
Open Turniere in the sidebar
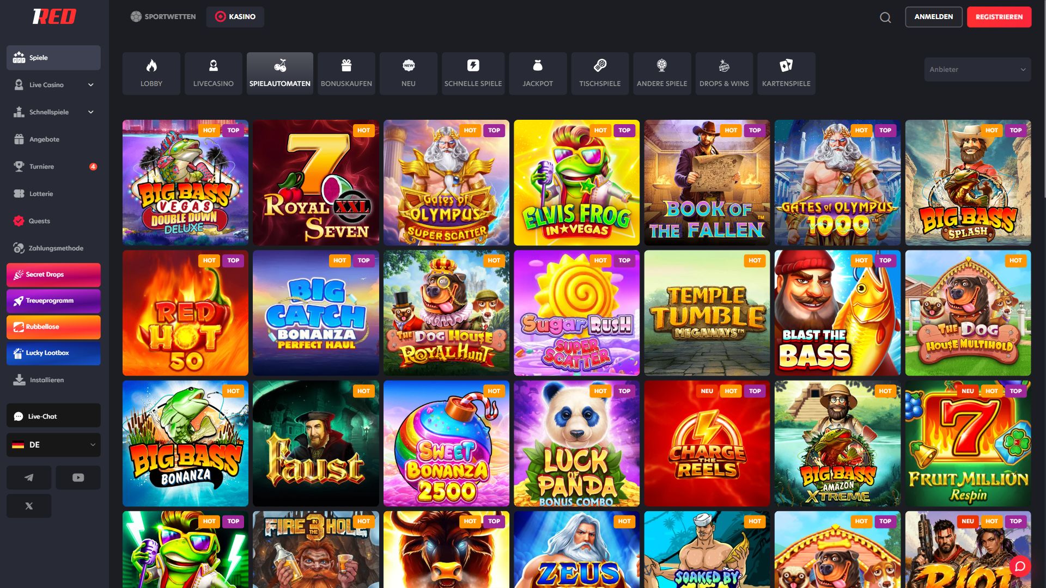[x=53, y=167]
